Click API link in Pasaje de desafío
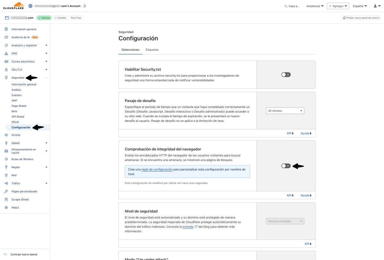Screen dimensions: 384x260 tap(290, 133)
